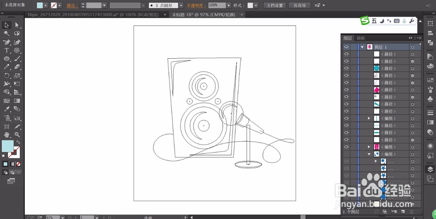The width and height of the screenshot is (436, 219).
Task: Select the Zoom tool
Action: [x=17, y=135]
